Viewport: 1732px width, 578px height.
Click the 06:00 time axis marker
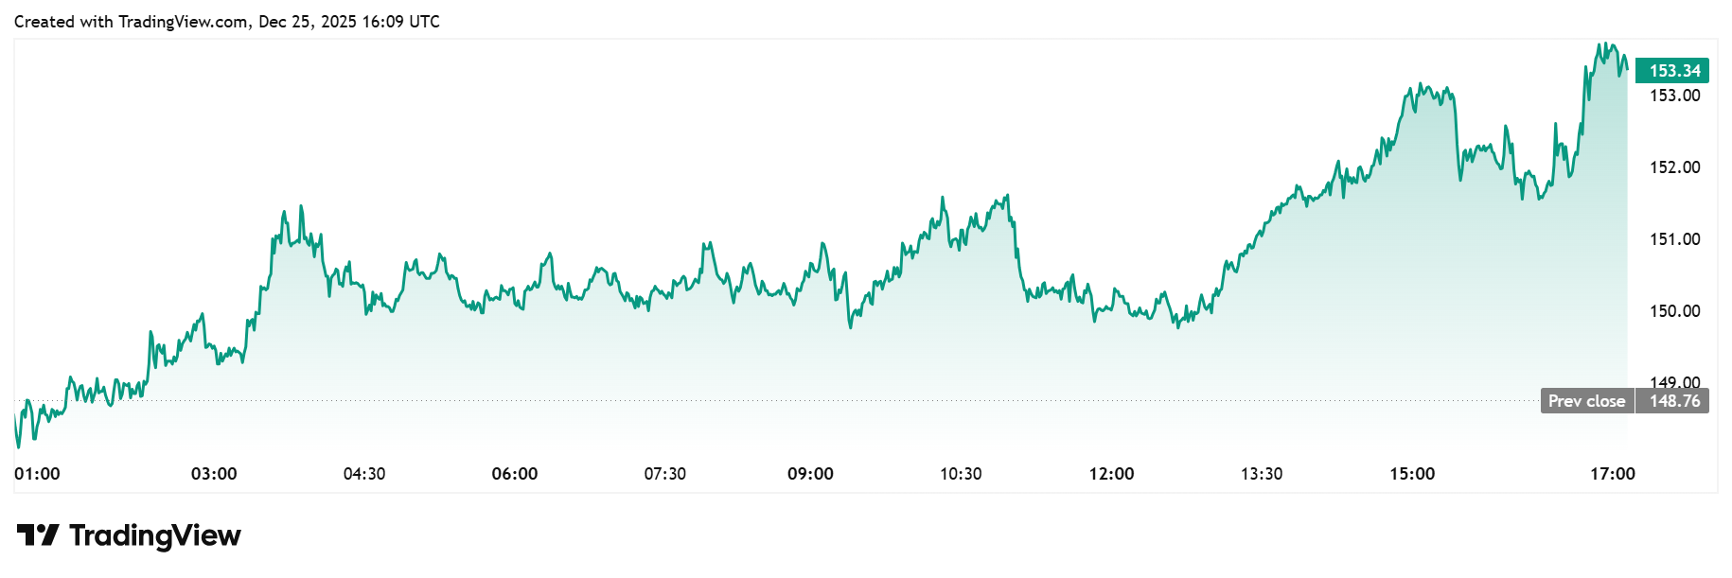tap(515, 474)
